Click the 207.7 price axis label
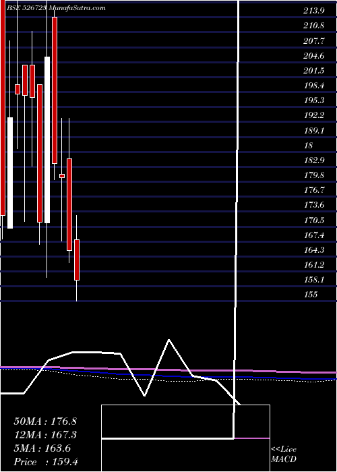Image resolution: width=337 pixels, height=472 pixels. 314,41
